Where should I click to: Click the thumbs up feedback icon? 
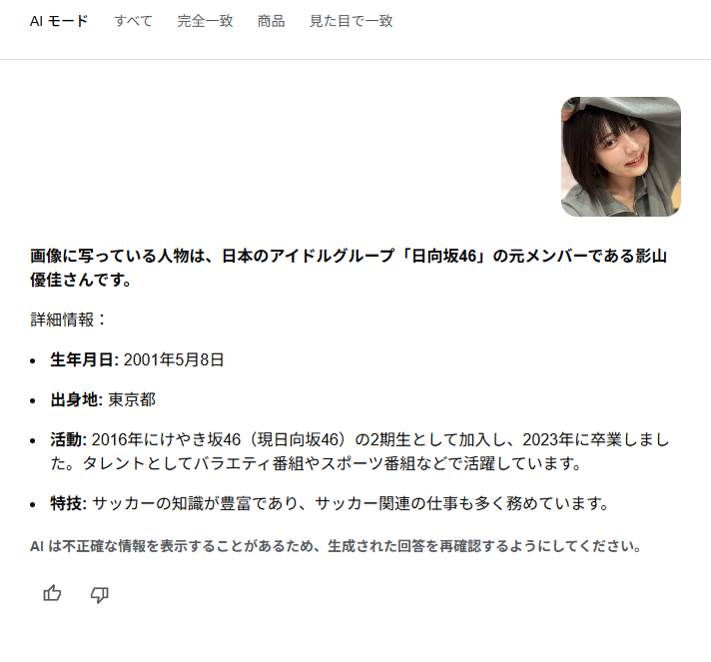[x=52, y=593]
